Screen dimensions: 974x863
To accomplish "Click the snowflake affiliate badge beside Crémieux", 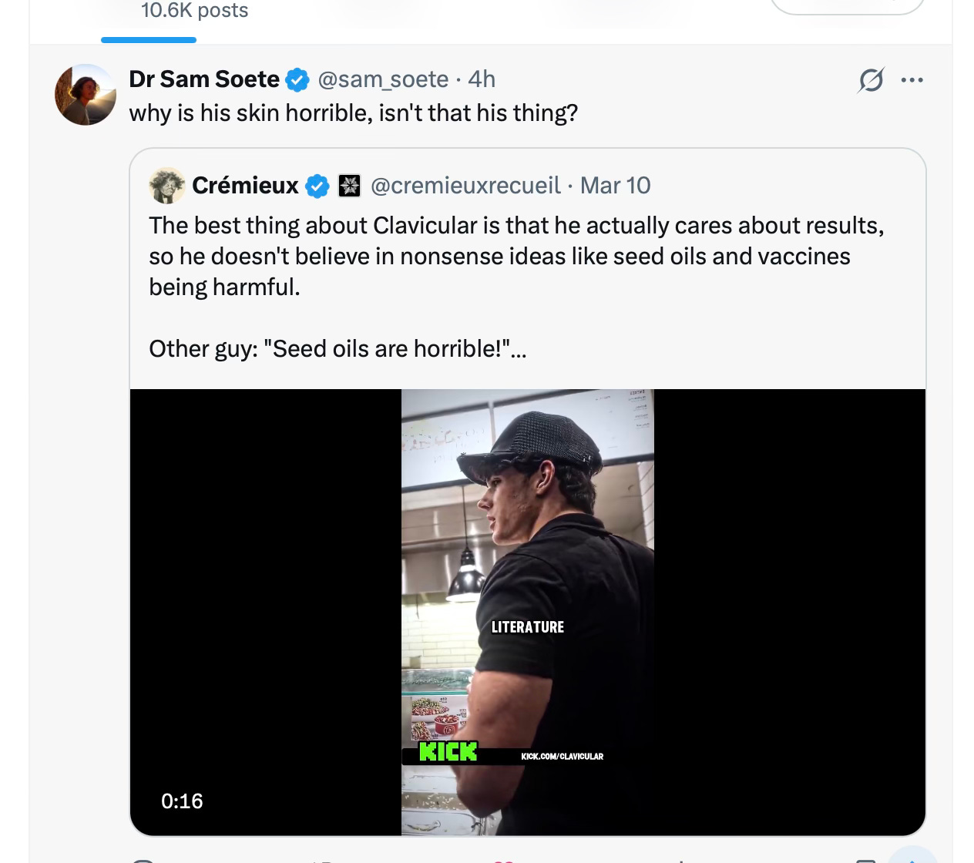I will [350, 186].
